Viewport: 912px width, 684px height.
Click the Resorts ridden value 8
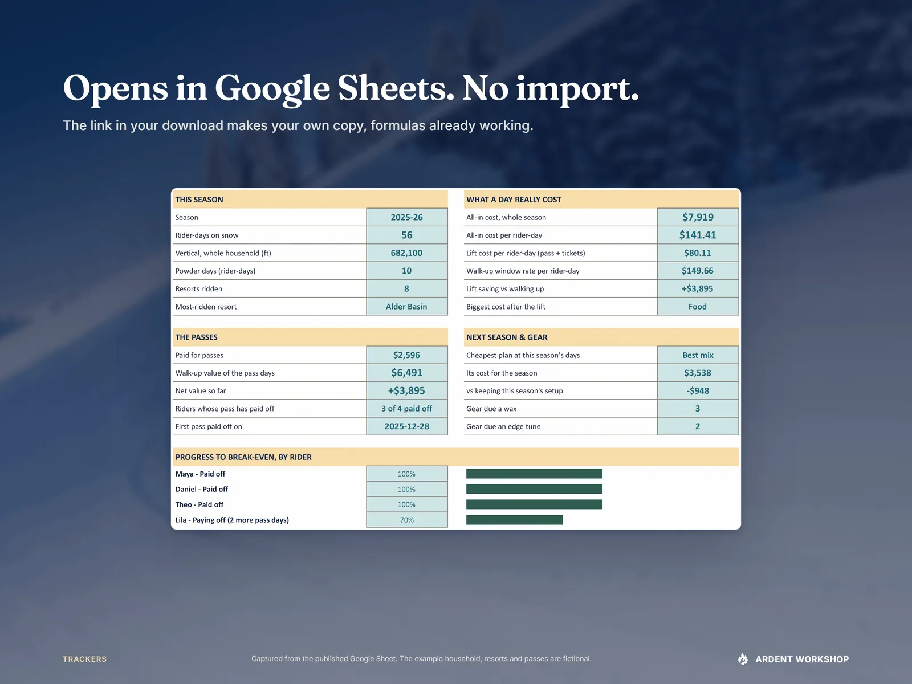[x=407, y=288]
